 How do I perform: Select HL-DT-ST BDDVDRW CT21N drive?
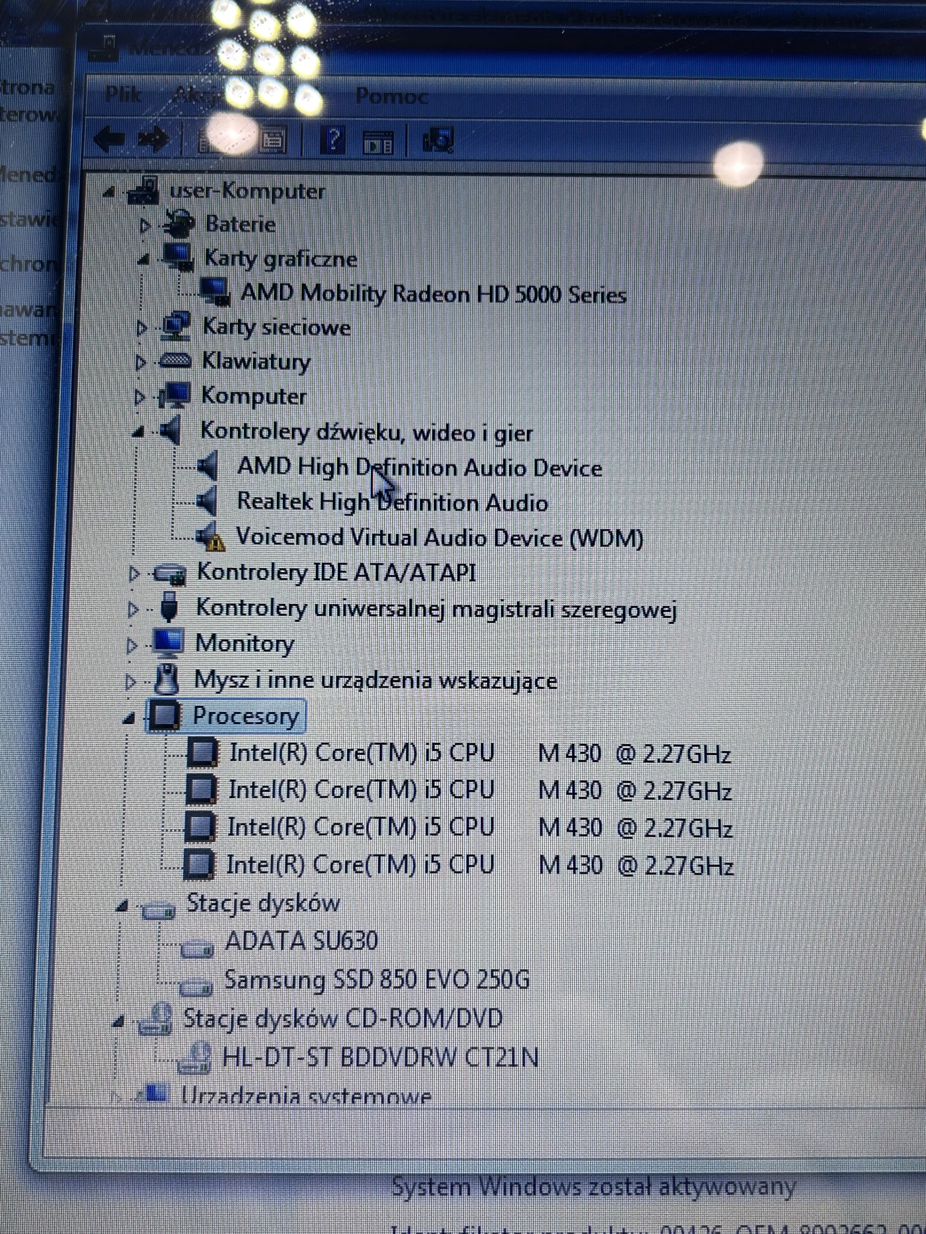[380, 1057]
